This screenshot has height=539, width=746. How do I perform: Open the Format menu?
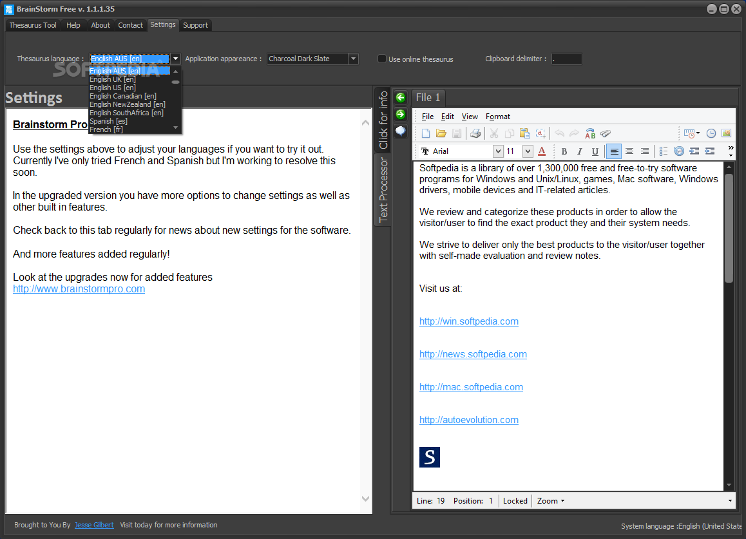coord(497,117)
